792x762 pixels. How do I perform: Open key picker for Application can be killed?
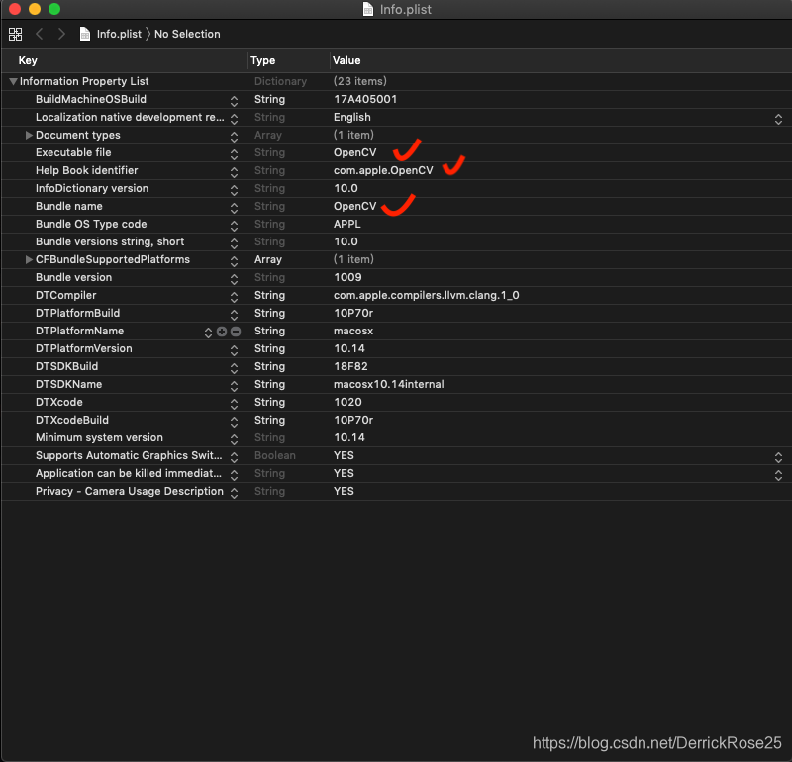(234, 475)
